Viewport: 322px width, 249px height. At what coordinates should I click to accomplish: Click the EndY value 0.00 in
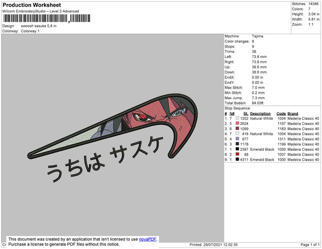pyautogui.click(x=258, y=83)
